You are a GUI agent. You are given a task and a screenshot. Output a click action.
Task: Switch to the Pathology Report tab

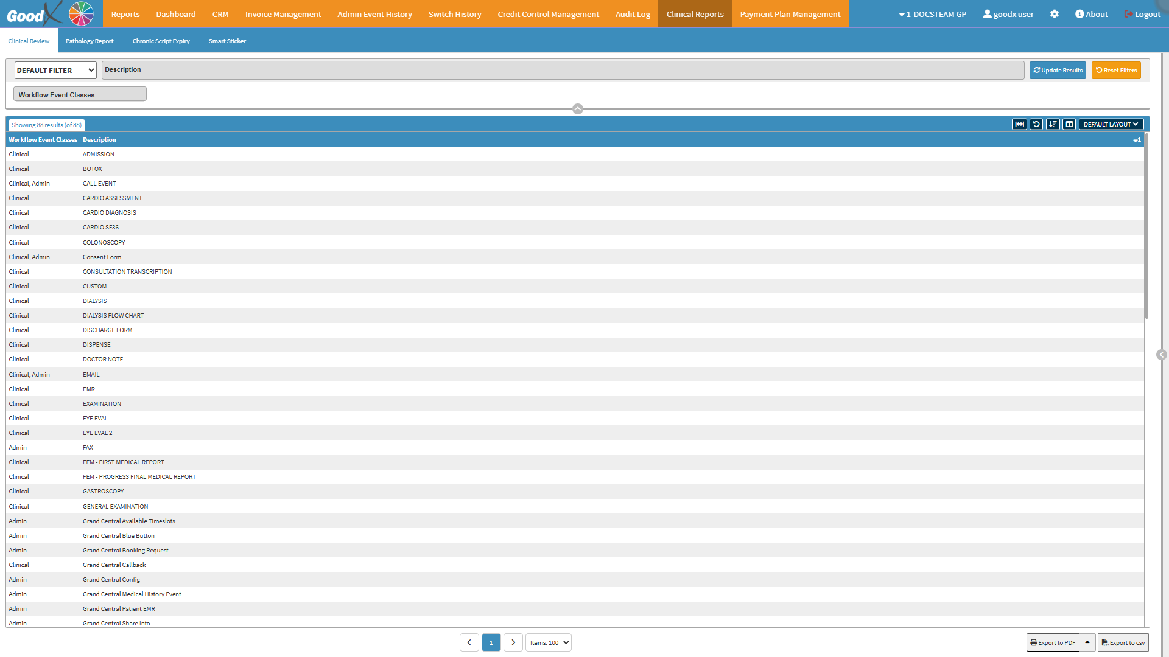(x=90, y=41)
